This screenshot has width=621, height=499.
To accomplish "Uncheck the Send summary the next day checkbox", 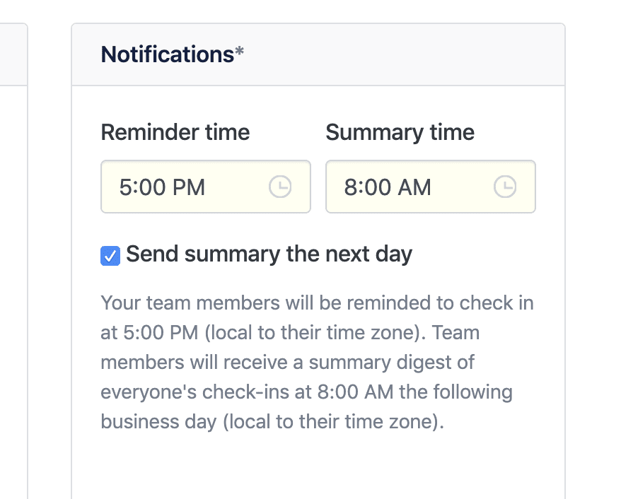I will click(110, 256).
